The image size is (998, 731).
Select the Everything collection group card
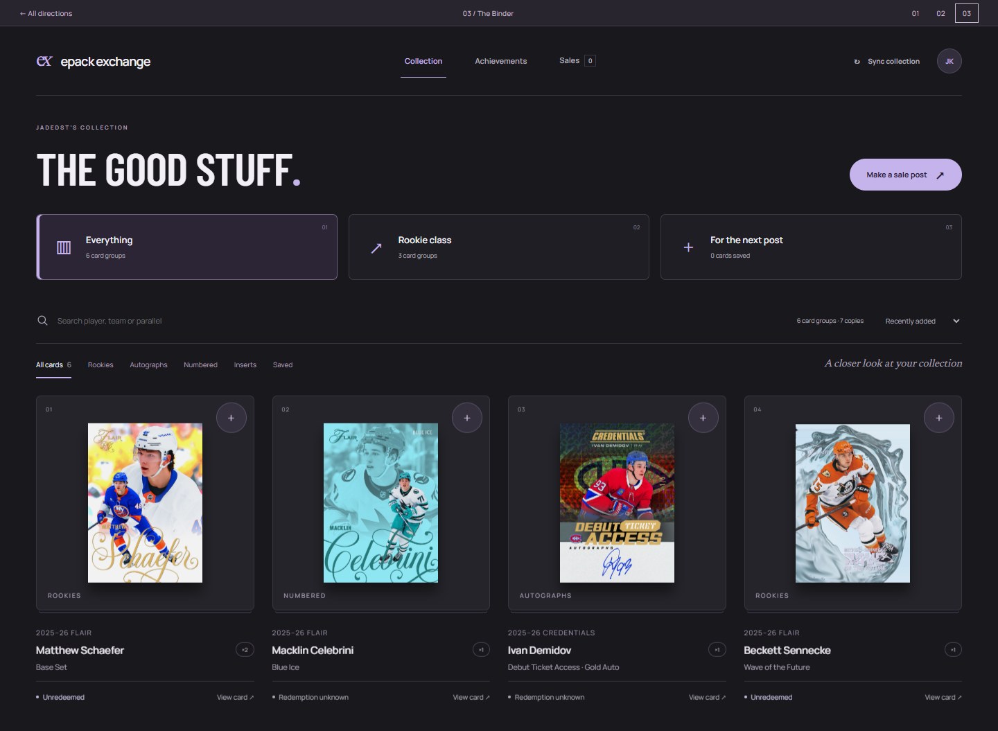186,247
